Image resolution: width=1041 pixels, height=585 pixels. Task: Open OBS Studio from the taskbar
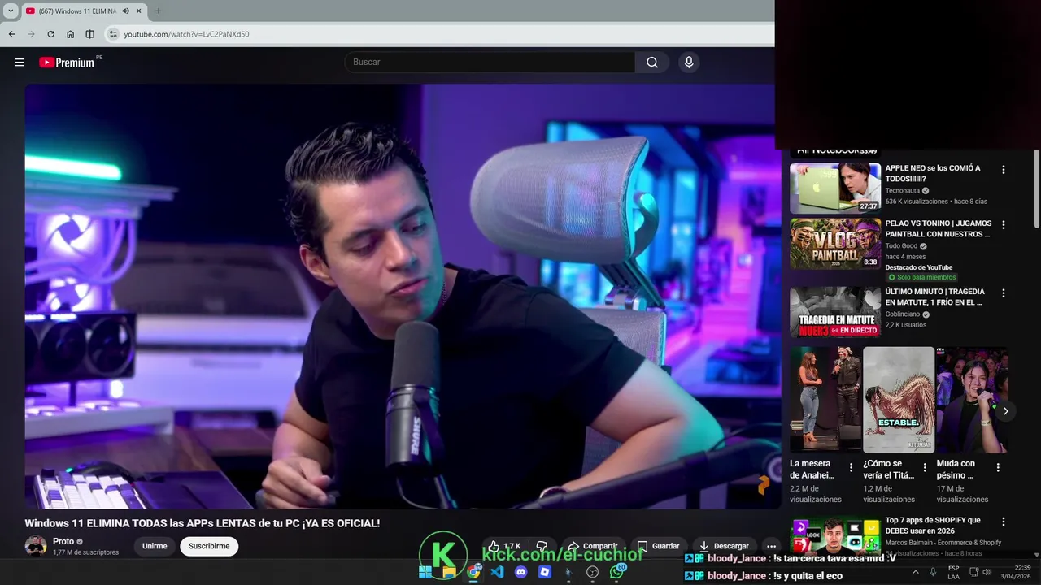click(593, 572)
